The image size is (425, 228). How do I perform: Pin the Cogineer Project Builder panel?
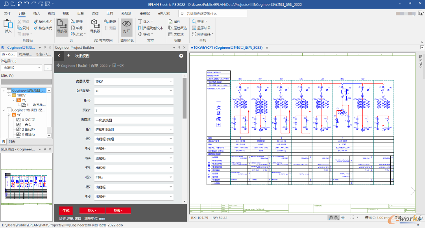point(179,47)
